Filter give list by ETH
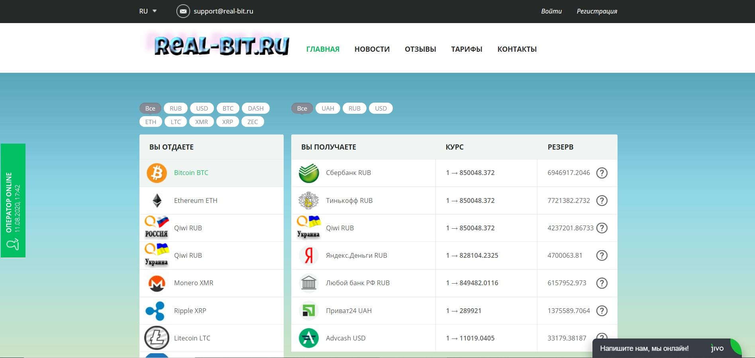This screenshot has width=755, height=358. pyautogui.click(x=151, y=122)
